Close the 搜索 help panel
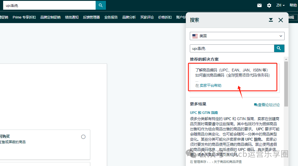298x166 pixels. [281, 20]
